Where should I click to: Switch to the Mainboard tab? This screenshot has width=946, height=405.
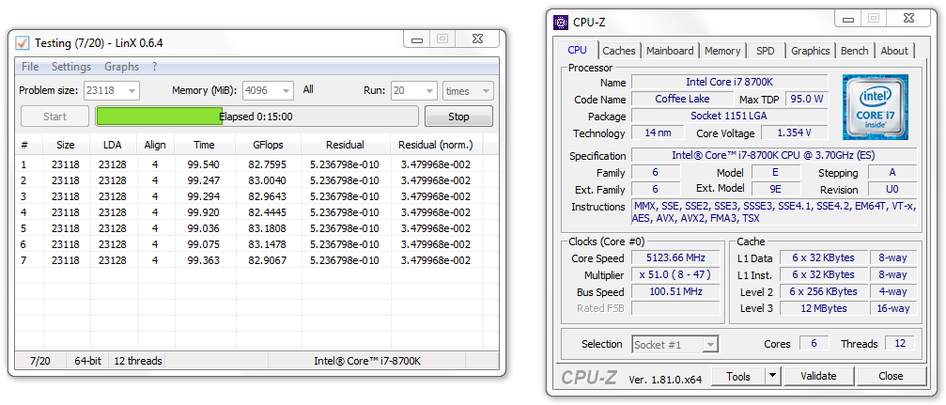tap(671, 51)
